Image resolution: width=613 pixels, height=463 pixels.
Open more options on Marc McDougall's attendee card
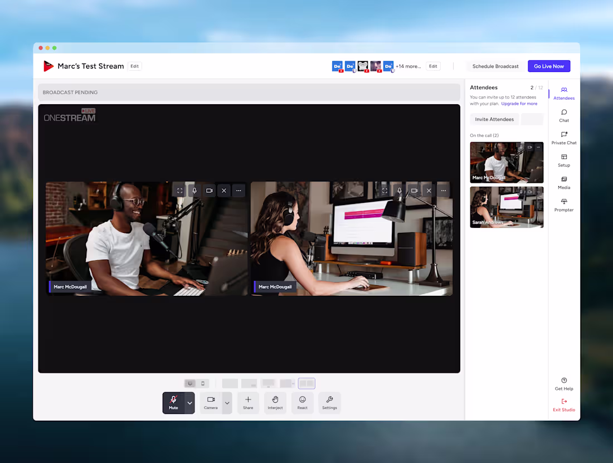click(537, 147)
